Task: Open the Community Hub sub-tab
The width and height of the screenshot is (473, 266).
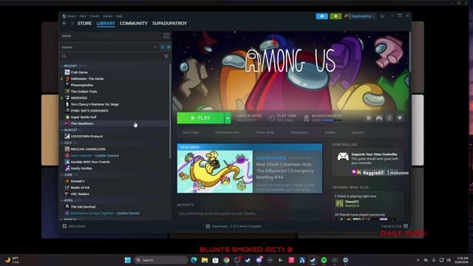Action: [x=228, y=132]
